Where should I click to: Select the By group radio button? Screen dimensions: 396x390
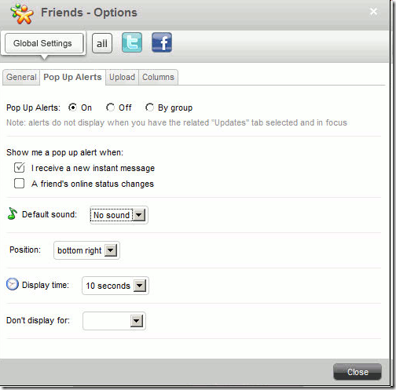pyautogui.click(x=149, y=108)
